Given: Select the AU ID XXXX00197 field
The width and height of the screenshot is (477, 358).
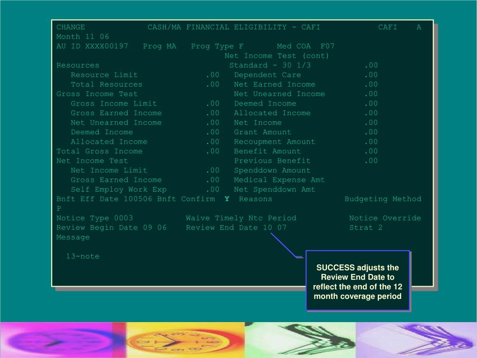Looking at the screenshot, I should (106, 46).
